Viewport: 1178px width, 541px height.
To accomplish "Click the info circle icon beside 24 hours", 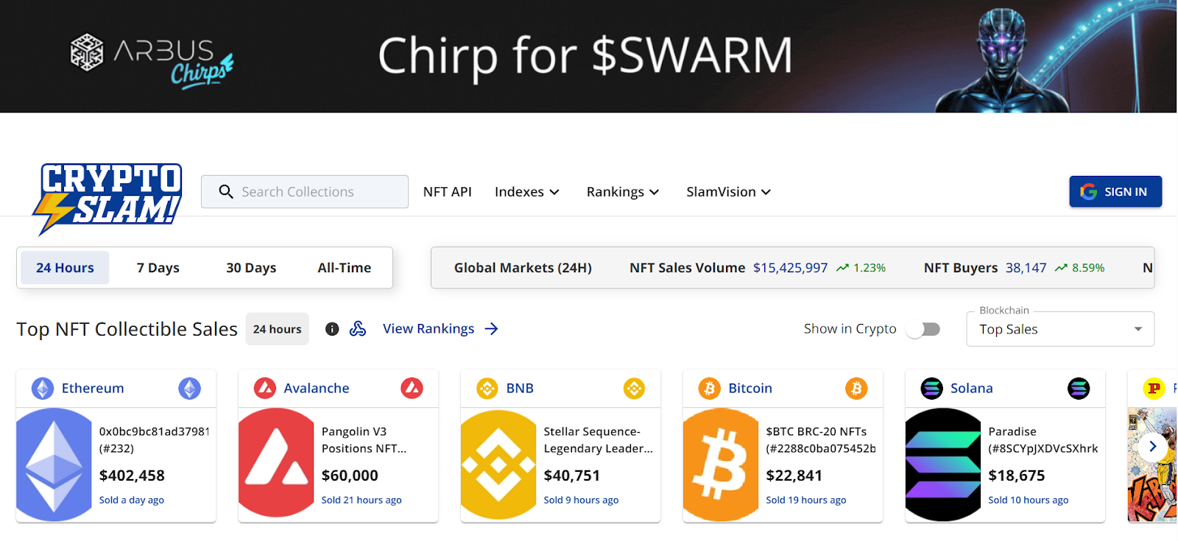I will (332, 329).
